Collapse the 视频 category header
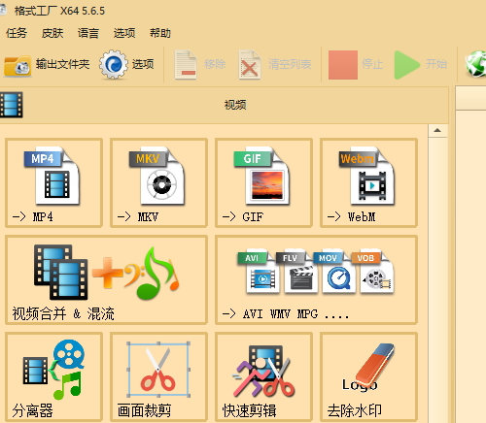Viewport: 486px width, 423px height. pos(225,105)
